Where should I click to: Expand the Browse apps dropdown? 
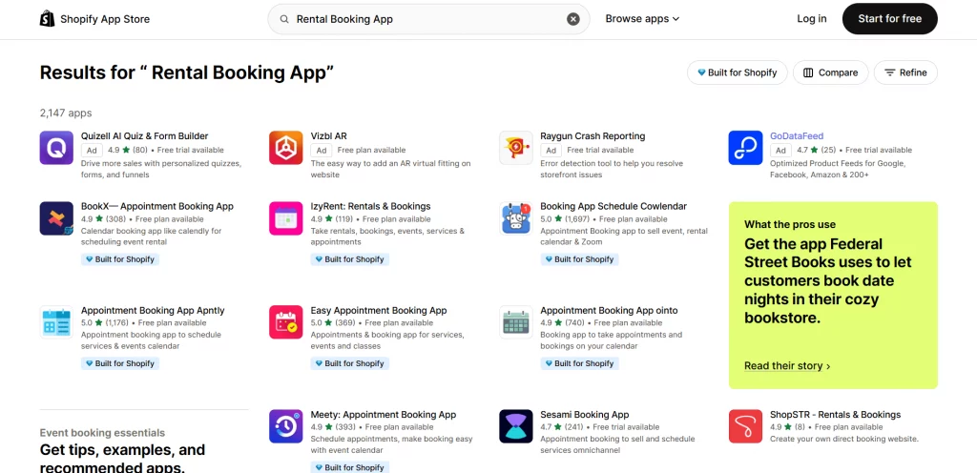[x=642, y=19]
